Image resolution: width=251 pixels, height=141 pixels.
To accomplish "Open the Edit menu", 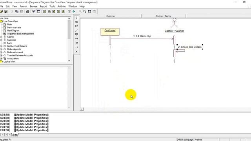I will point(7,6).
